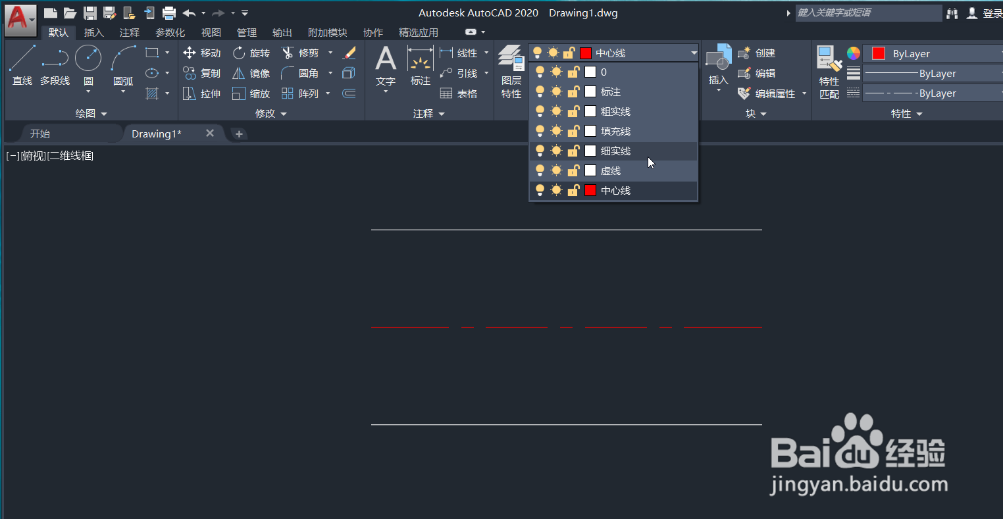Click the Linear (线性) dimension tool
Viewport: 1003px width, 519px height.
coord(459,53)
